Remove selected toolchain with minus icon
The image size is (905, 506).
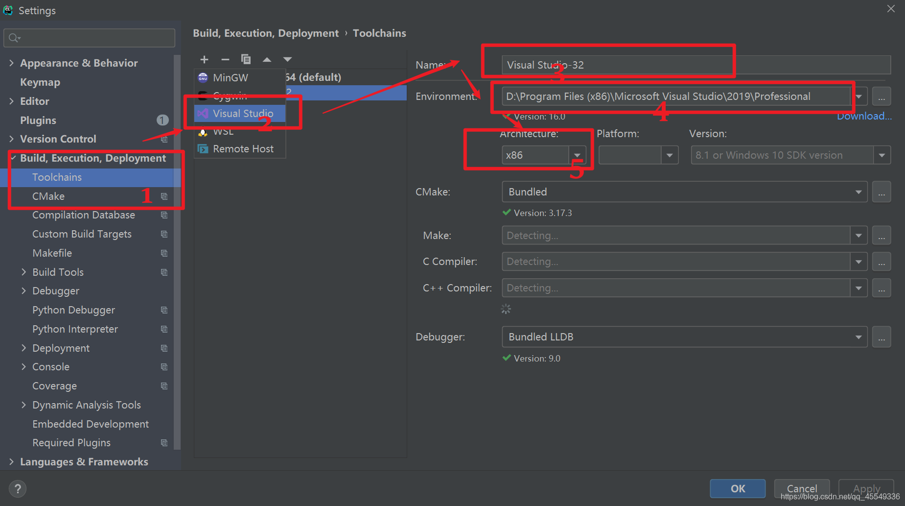pos(225,59)
